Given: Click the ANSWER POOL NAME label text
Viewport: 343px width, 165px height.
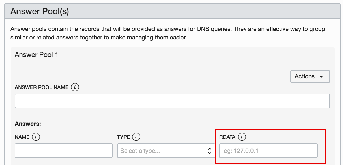Looking at the screenshot, I should pos(42,87).
